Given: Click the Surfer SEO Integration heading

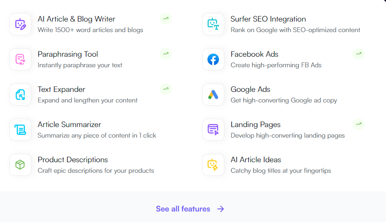Looking at the screenshot, I should (268, 19).
